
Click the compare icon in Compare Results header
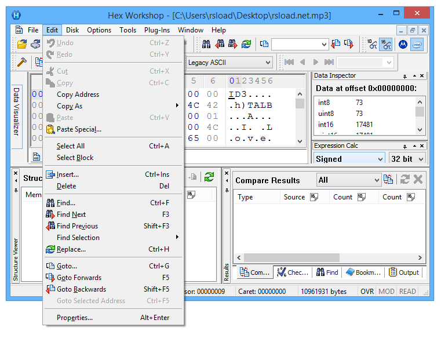388,179
